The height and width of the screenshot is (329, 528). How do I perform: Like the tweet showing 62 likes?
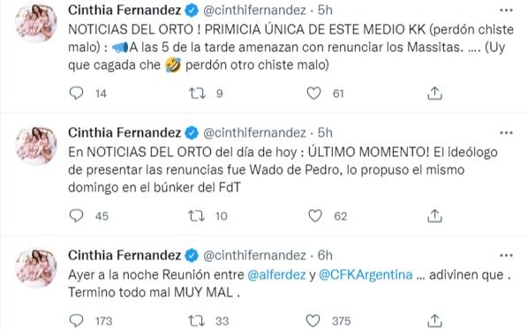315,215
